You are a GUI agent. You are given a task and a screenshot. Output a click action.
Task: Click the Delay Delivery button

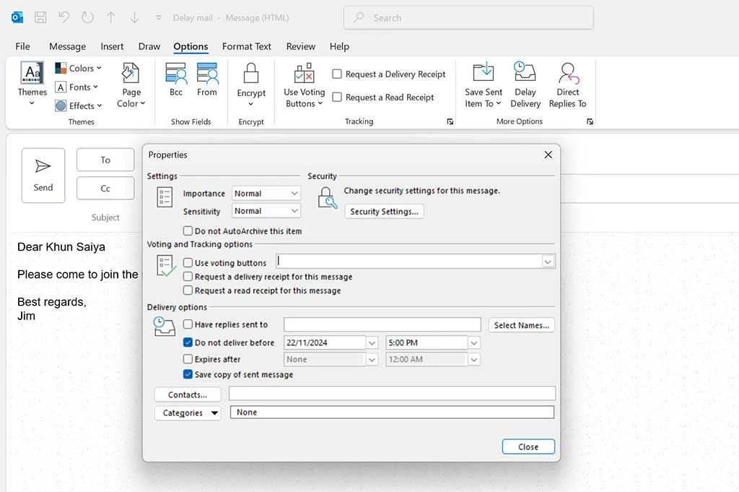point(525,85)
